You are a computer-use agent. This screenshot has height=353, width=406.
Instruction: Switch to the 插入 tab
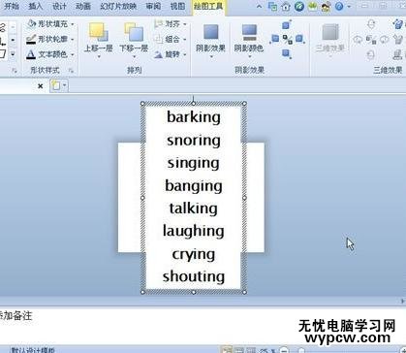35,6
